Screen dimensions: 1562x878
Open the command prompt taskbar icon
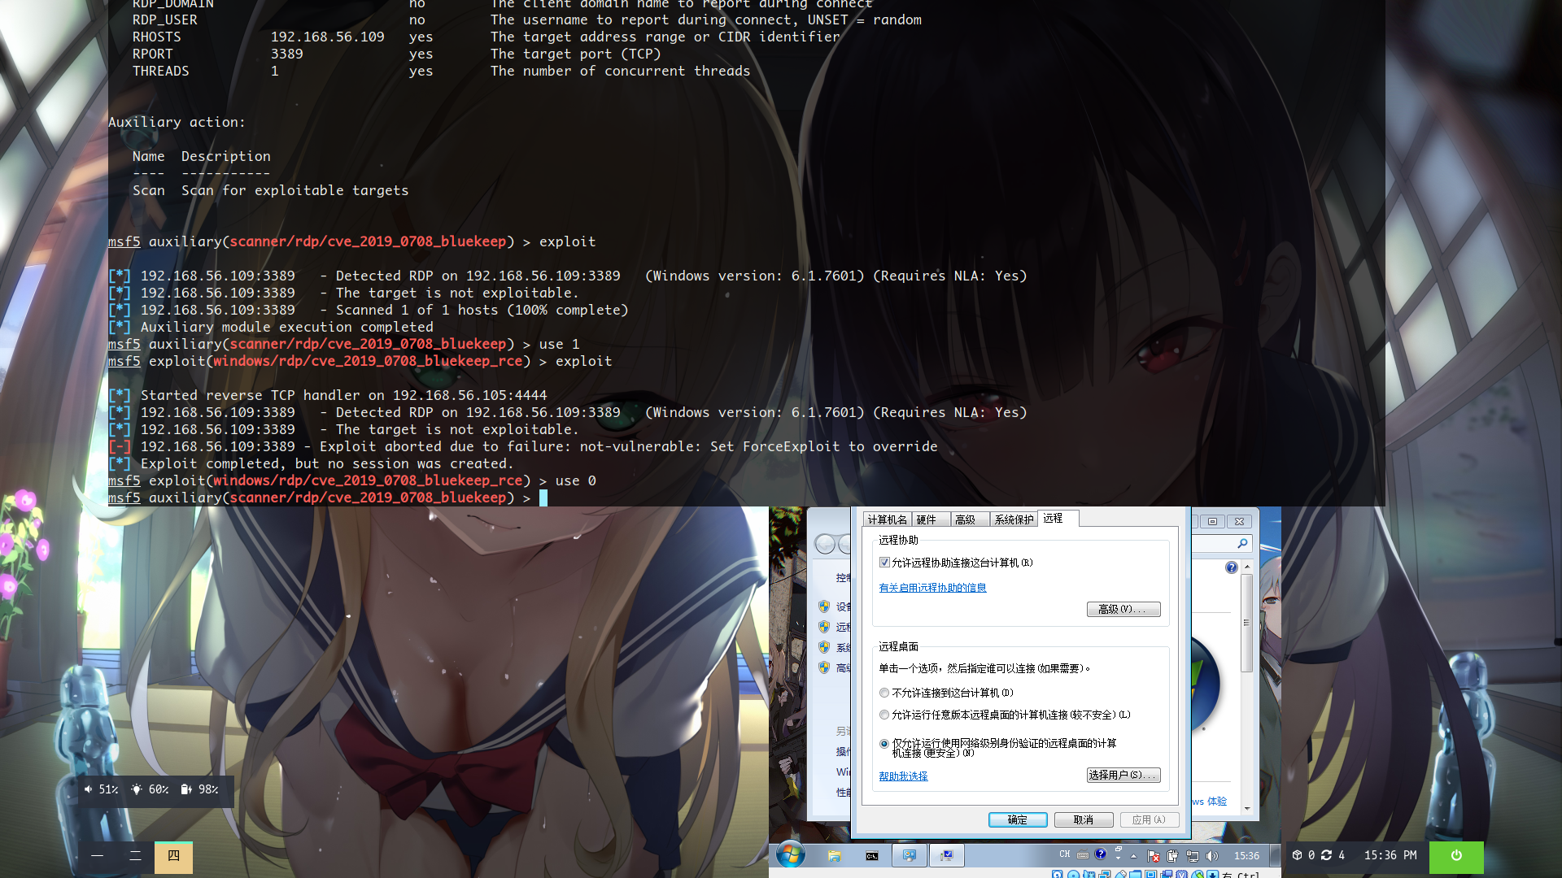pyautogui.click(x=871, y=855)
